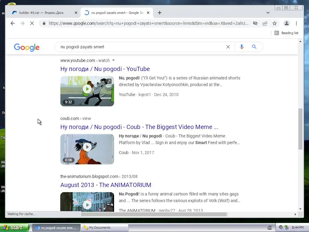Viewport: 309px width, 232px height.
Task: Share this page via share icon
Action: [x=265, y=23]
